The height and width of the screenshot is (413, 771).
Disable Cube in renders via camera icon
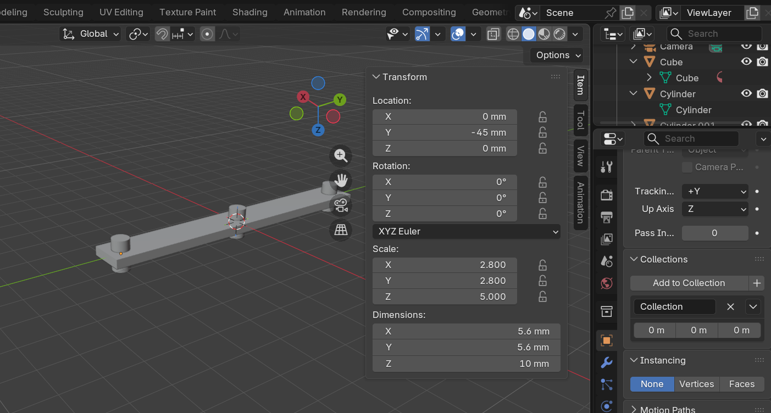[762, 62]
